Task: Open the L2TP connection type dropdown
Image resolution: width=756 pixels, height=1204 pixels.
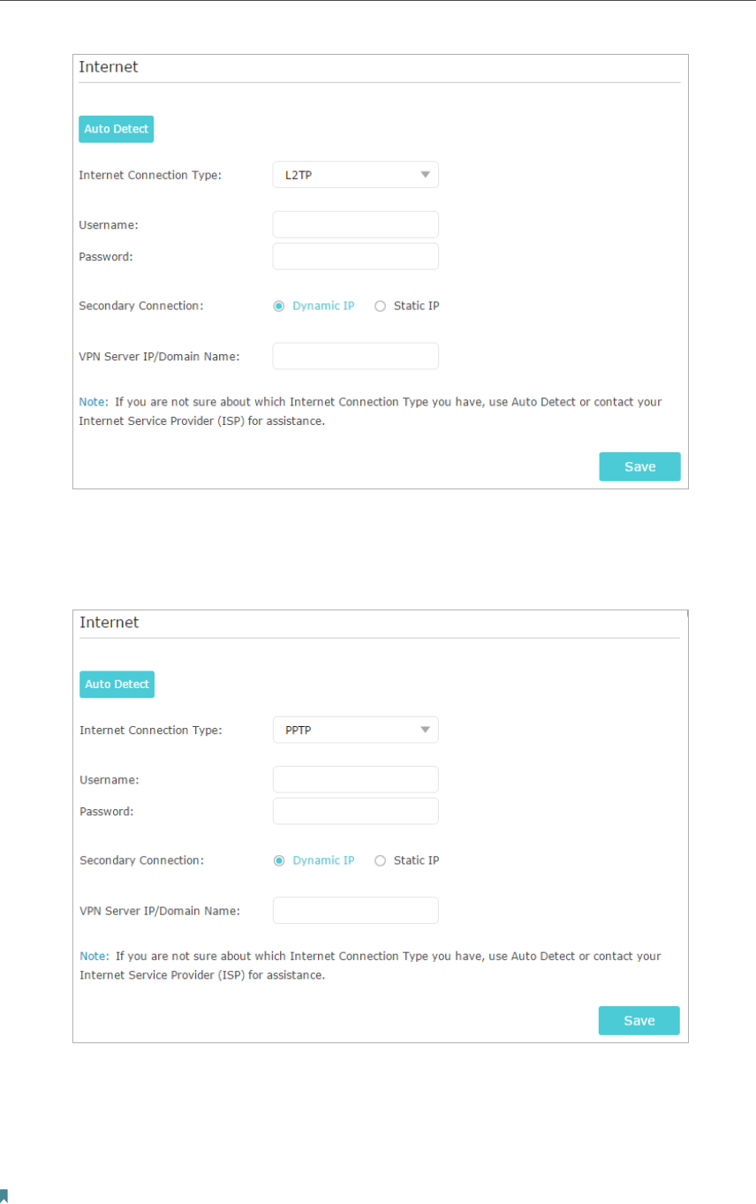Action: click(355, 175)
